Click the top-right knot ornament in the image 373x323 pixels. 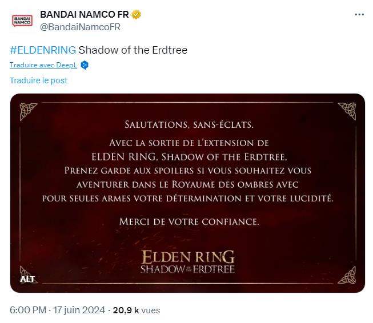coord(347,110)
